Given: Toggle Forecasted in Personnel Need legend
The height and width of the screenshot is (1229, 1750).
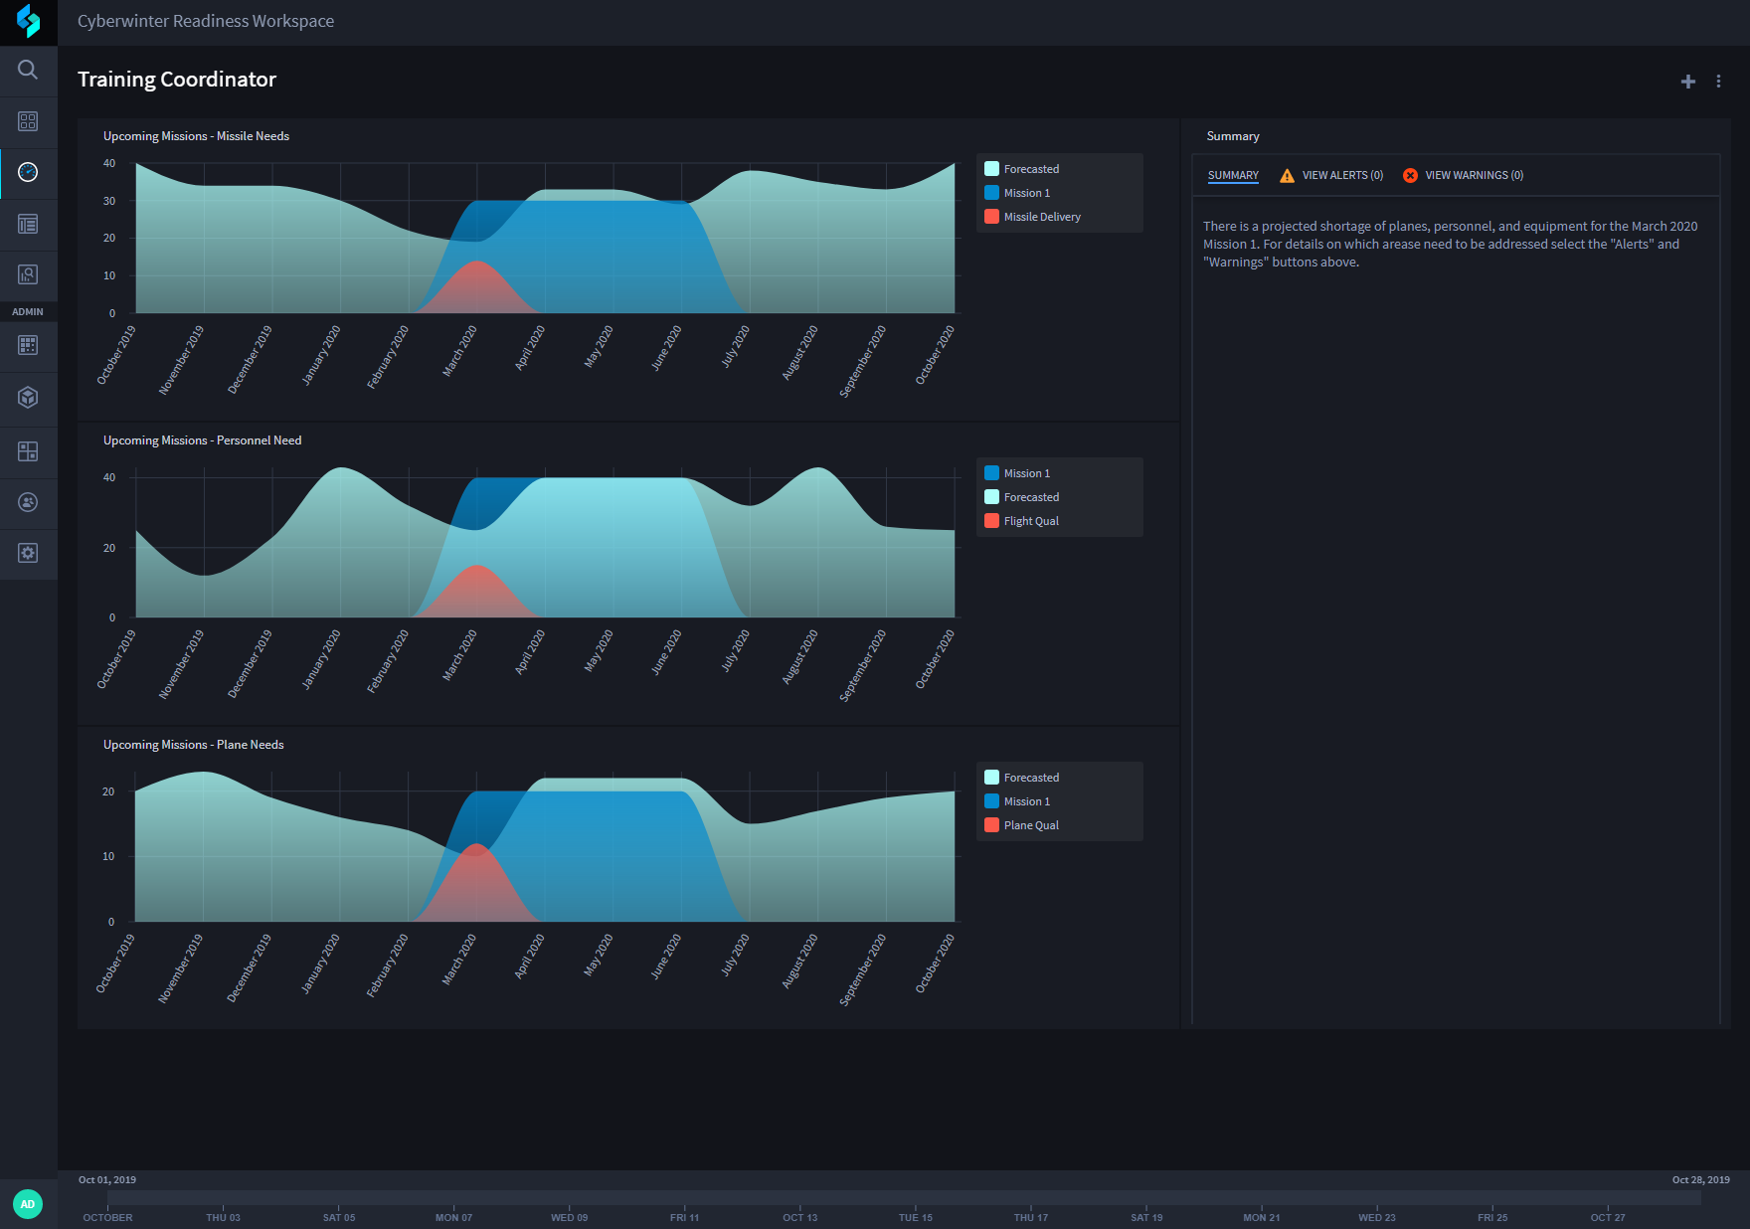Looking at the screenshot, I should [x=1022, y=497].
